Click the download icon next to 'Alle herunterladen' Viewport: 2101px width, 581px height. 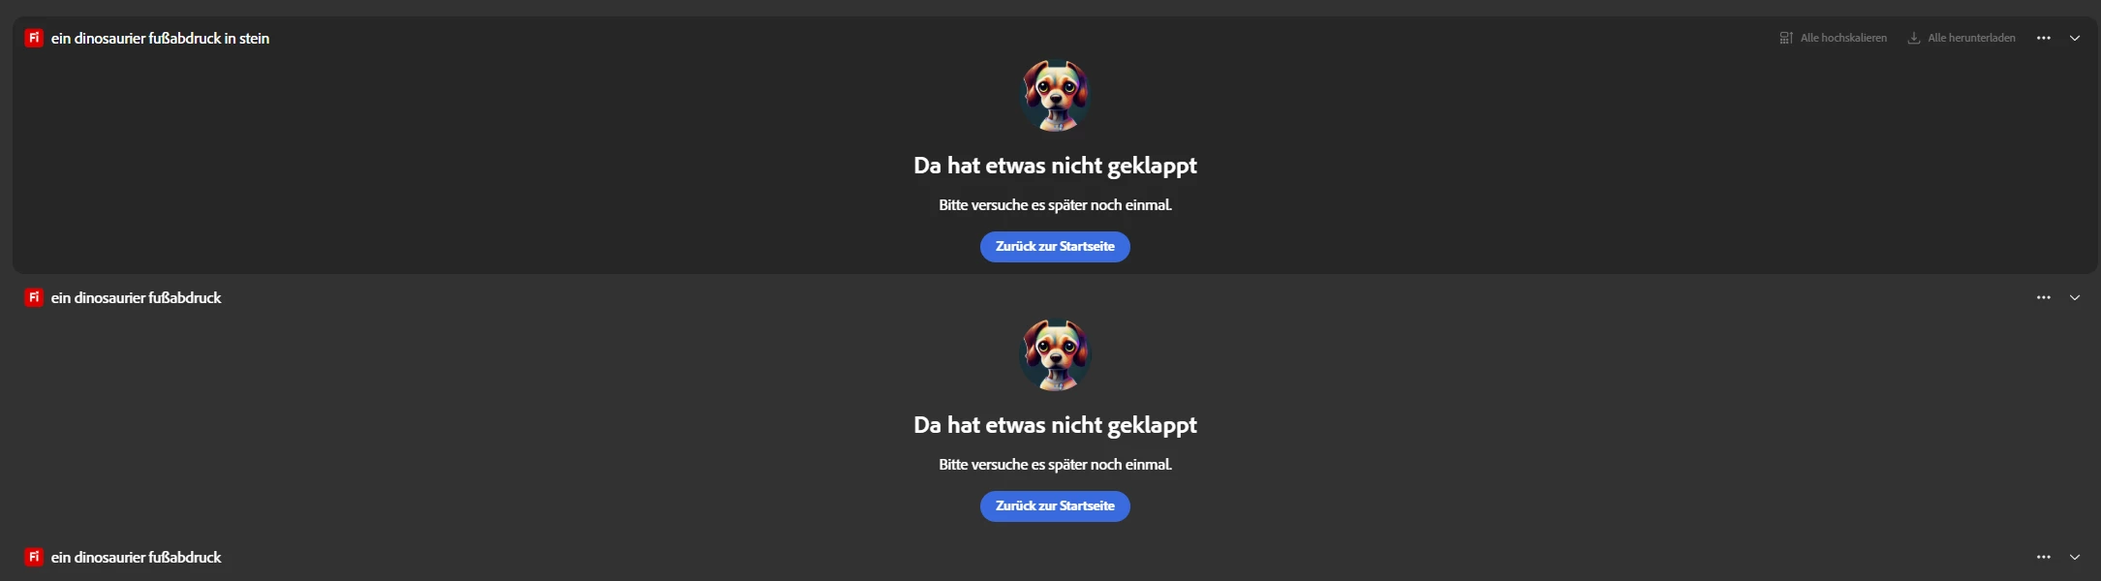point(1914,38)
